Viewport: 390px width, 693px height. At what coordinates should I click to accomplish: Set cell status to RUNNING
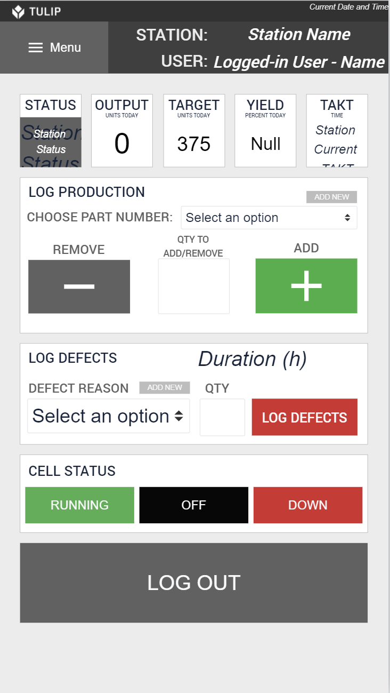(x=79, y=505)
